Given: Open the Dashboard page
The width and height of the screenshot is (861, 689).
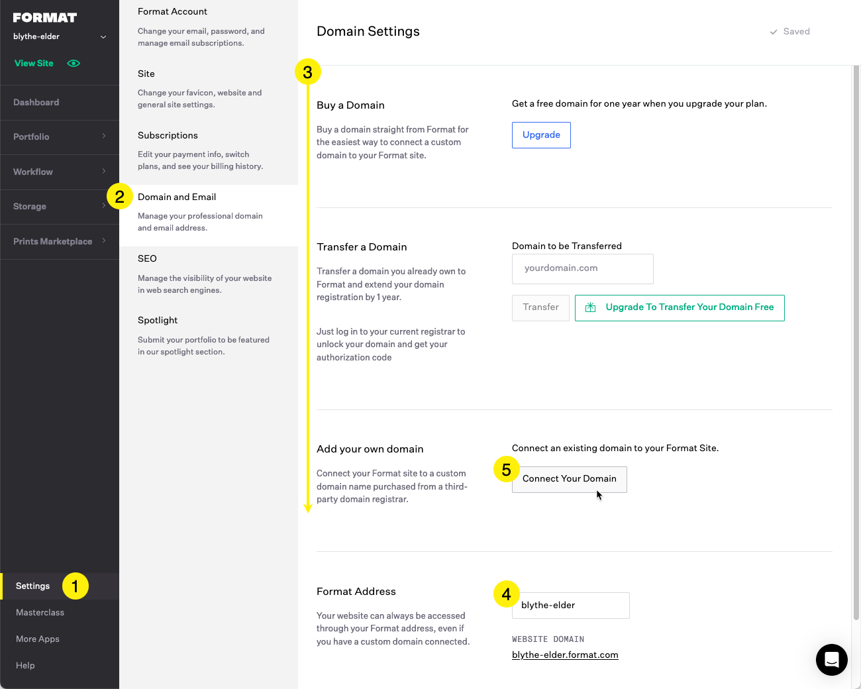Looking at the screenshot, I should pyautogui.click(x=36, y=103).
